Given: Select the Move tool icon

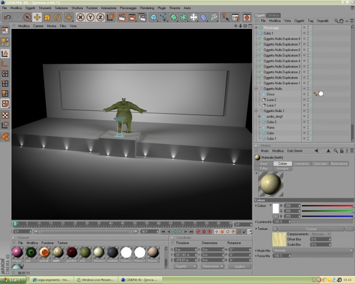Looking at the screenshot, I should click(x=37, y=17).
